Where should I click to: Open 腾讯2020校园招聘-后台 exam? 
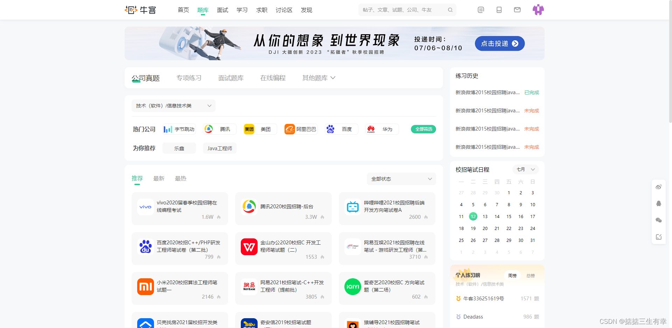(x=283, y=209)
